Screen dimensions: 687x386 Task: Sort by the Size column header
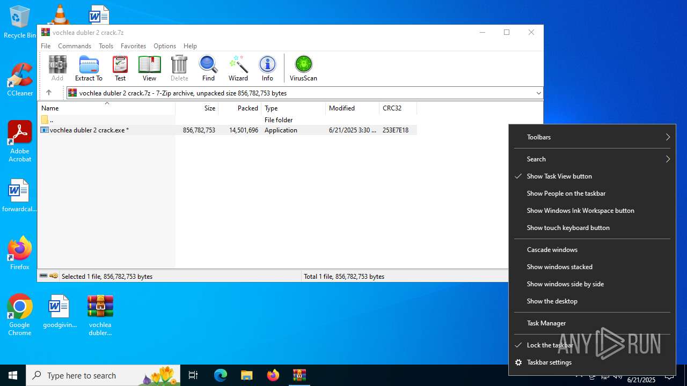pos(197,108)
